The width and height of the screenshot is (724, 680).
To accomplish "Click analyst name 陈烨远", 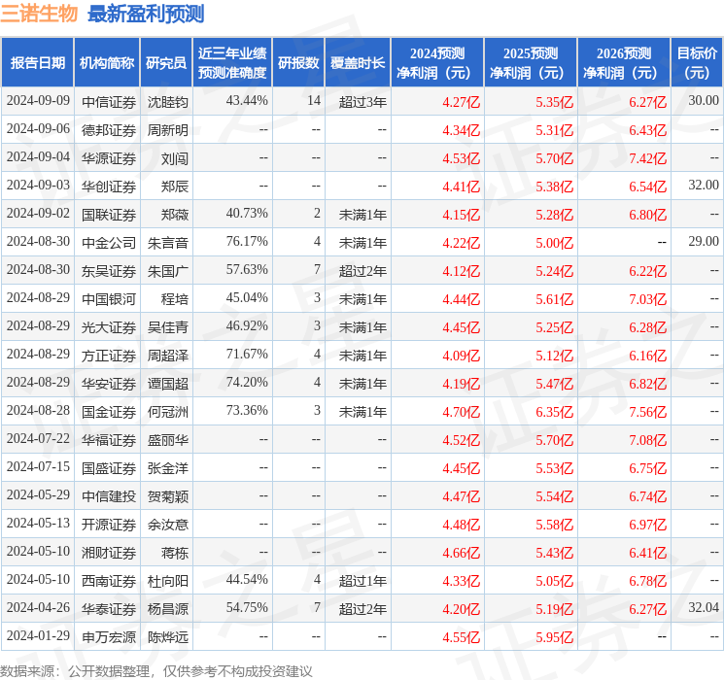I will click(167, 637).
